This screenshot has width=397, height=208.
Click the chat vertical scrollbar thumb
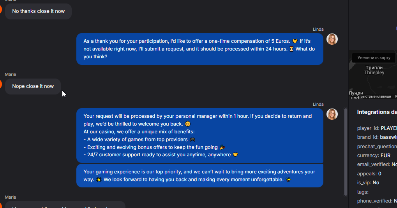(346, 152)
